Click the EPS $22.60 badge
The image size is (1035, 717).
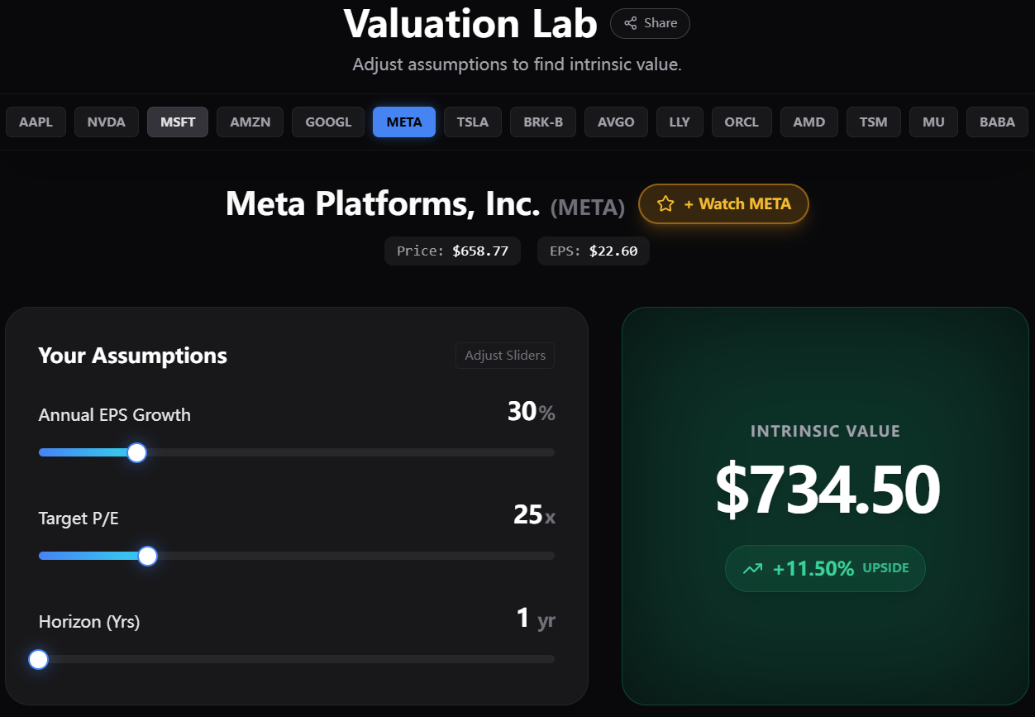point(594,251)
